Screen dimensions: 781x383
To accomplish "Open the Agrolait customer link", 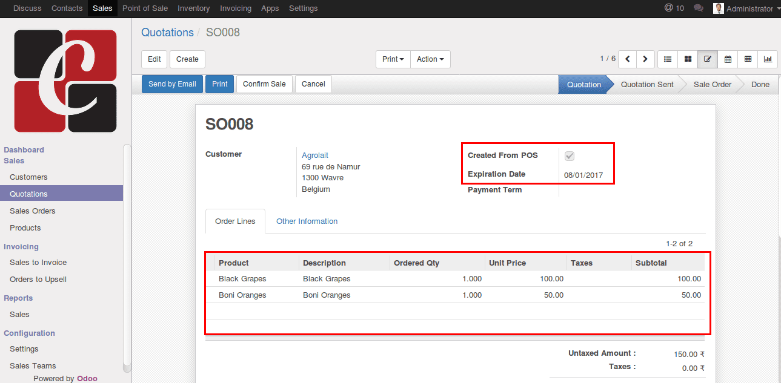I will (315, 155).
